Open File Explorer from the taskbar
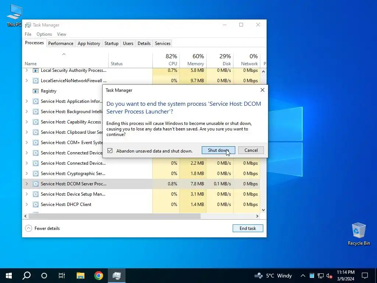Image resolution: width=377 pixels, height=283 pixels. pos(80,276)
